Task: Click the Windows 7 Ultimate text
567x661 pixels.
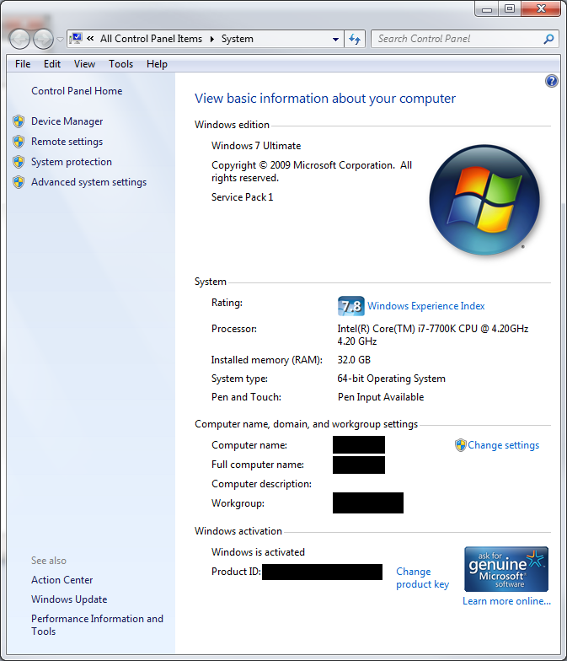Action: pos(256,146)
